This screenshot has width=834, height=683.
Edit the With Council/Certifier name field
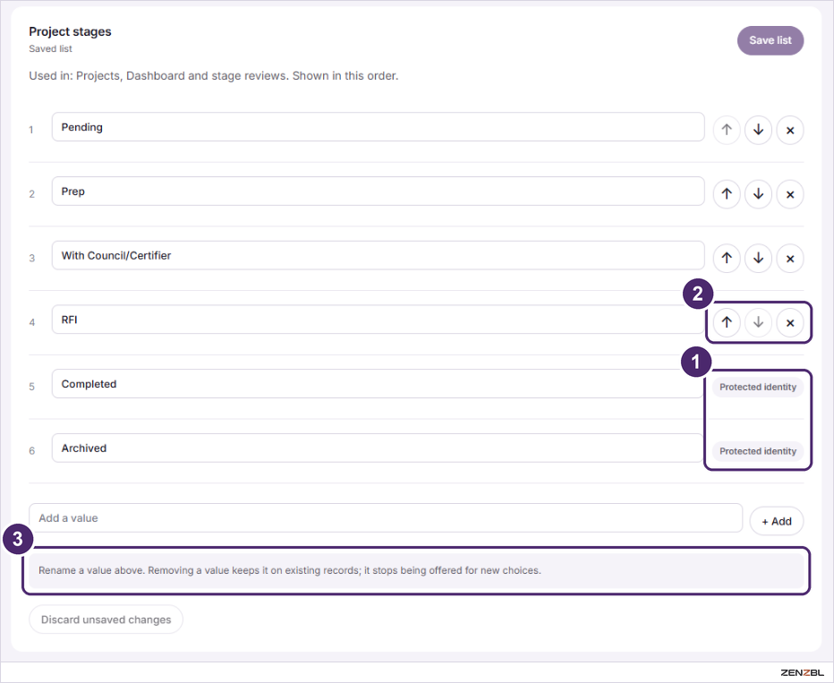(x=379, y=256)
